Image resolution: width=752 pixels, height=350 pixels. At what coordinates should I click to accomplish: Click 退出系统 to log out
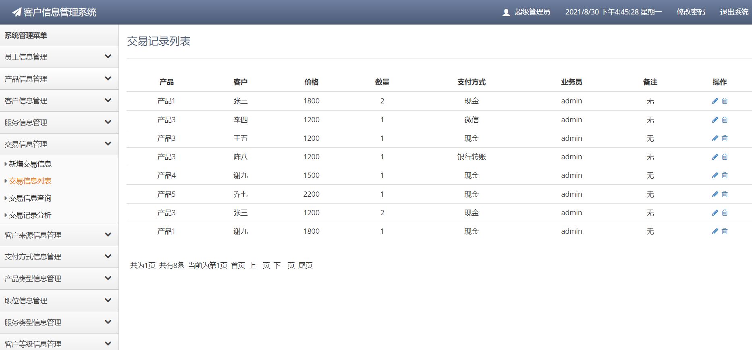[x=734, y=12]
